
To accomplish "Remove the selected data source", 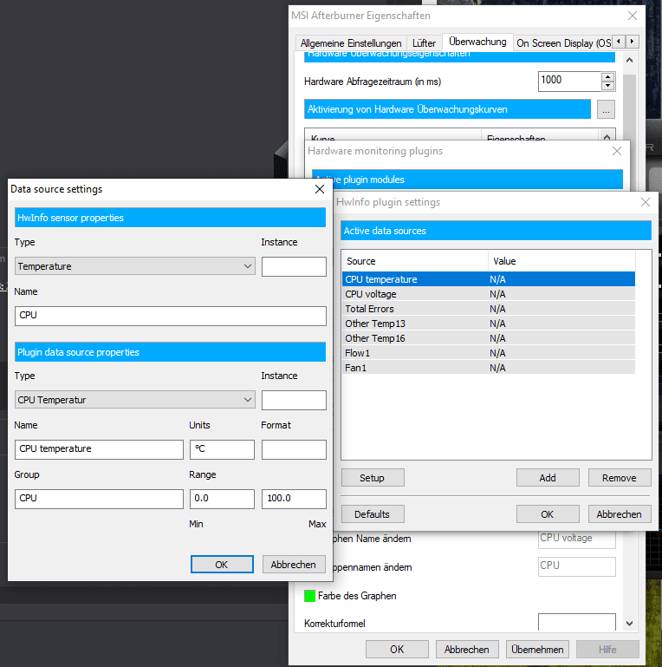I will coord(620,478).
